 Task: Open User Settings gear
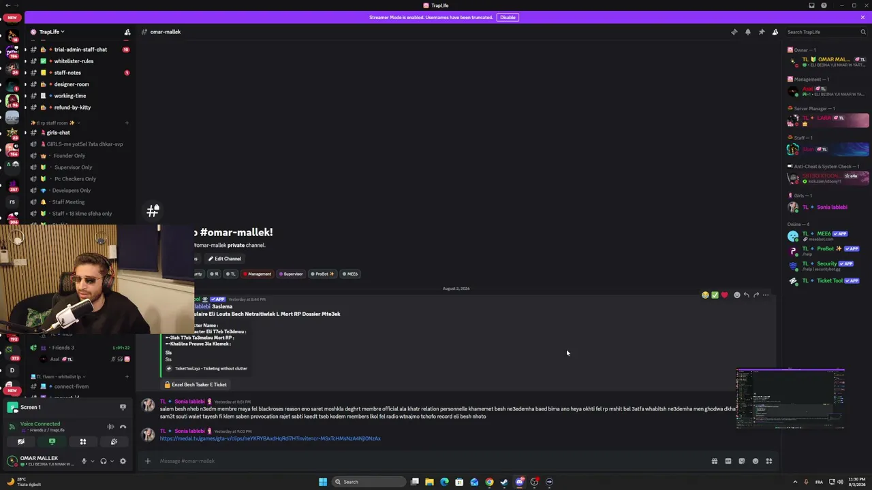[123, 461]
